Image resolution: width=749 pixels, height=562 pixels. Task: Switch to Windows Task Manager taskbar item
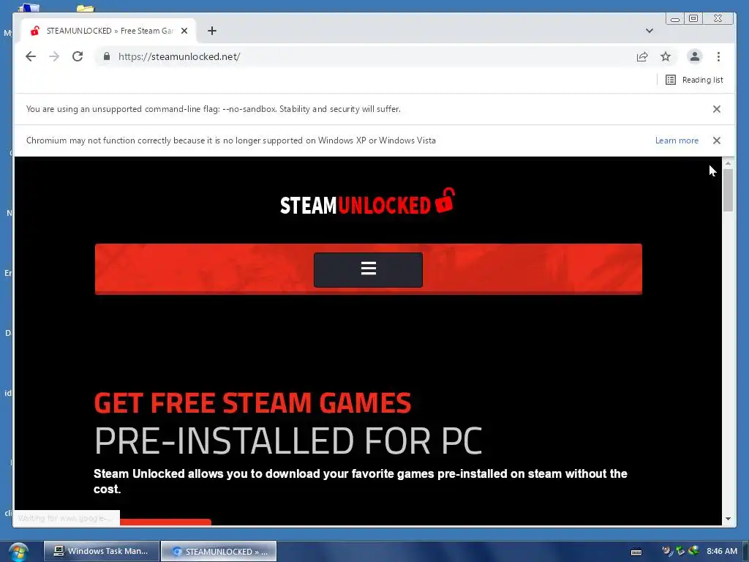click(101, 551)
